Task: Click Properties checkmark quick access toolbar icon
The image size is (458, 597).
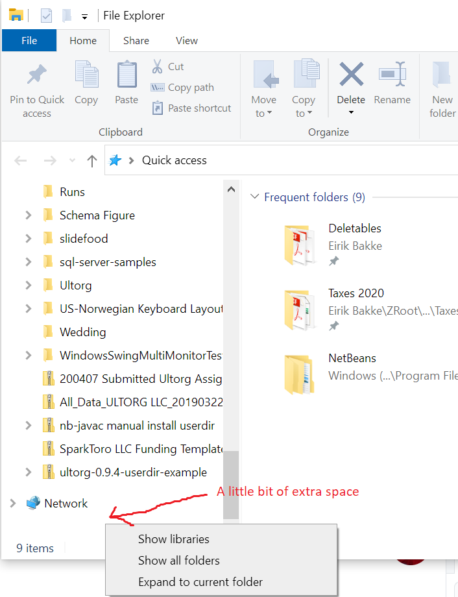Action: click(x=46, y=16)
